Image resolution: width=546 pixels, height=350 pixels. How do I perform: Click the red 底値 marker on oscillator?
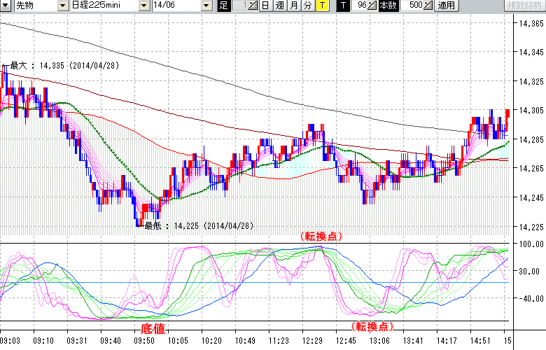click(x=153, y=328)
